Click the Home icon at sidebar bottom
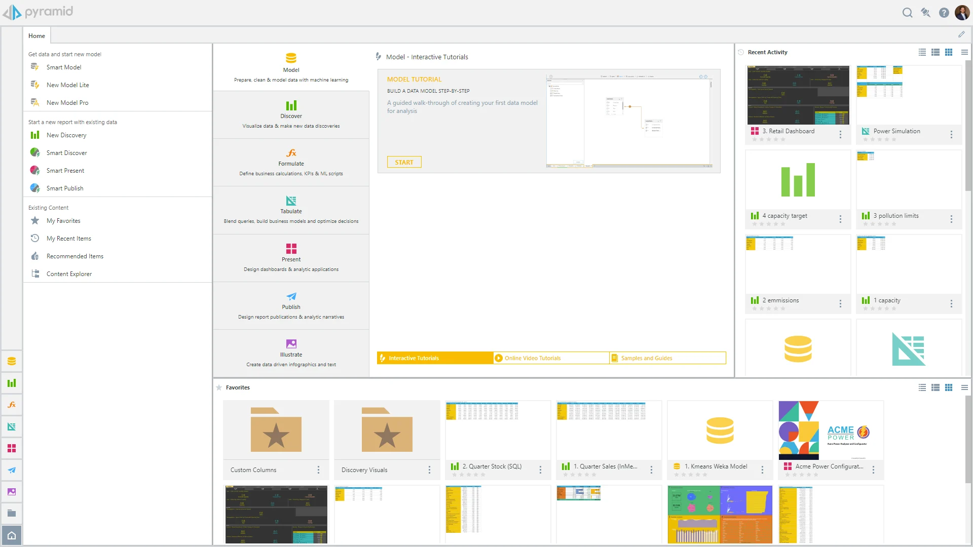973x547 pixels. point(12,535)
